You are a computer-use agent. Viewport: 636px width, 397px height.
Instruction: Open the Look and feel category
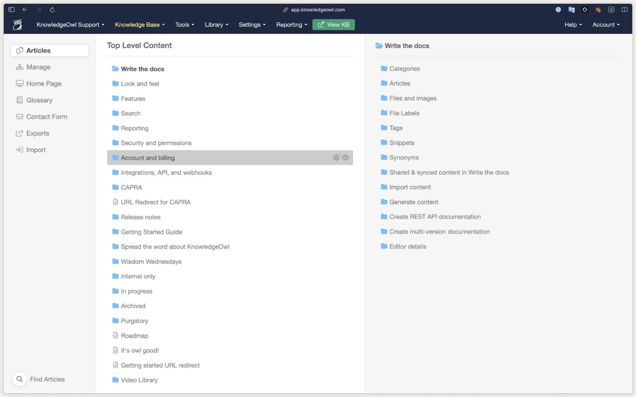pyautogui.click(x=140, y=84)
